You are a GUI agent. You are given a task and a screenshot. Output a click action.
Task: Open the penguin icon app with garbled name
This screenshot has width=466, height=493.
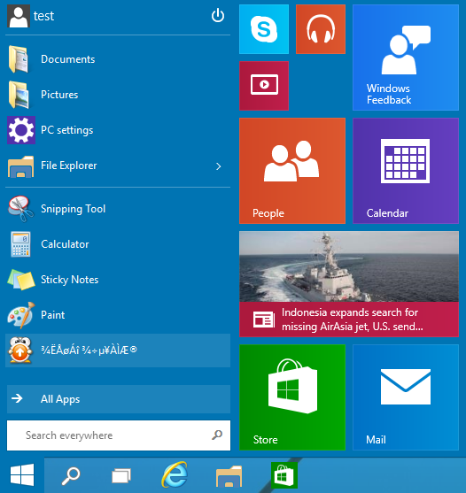(x=118, y=350)
